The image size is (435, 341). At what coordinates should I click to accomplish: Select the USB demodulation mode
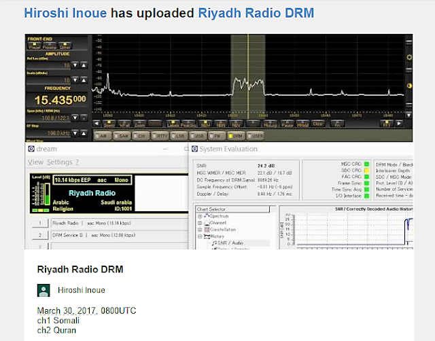pyautogui.click(x=198, y=136)
